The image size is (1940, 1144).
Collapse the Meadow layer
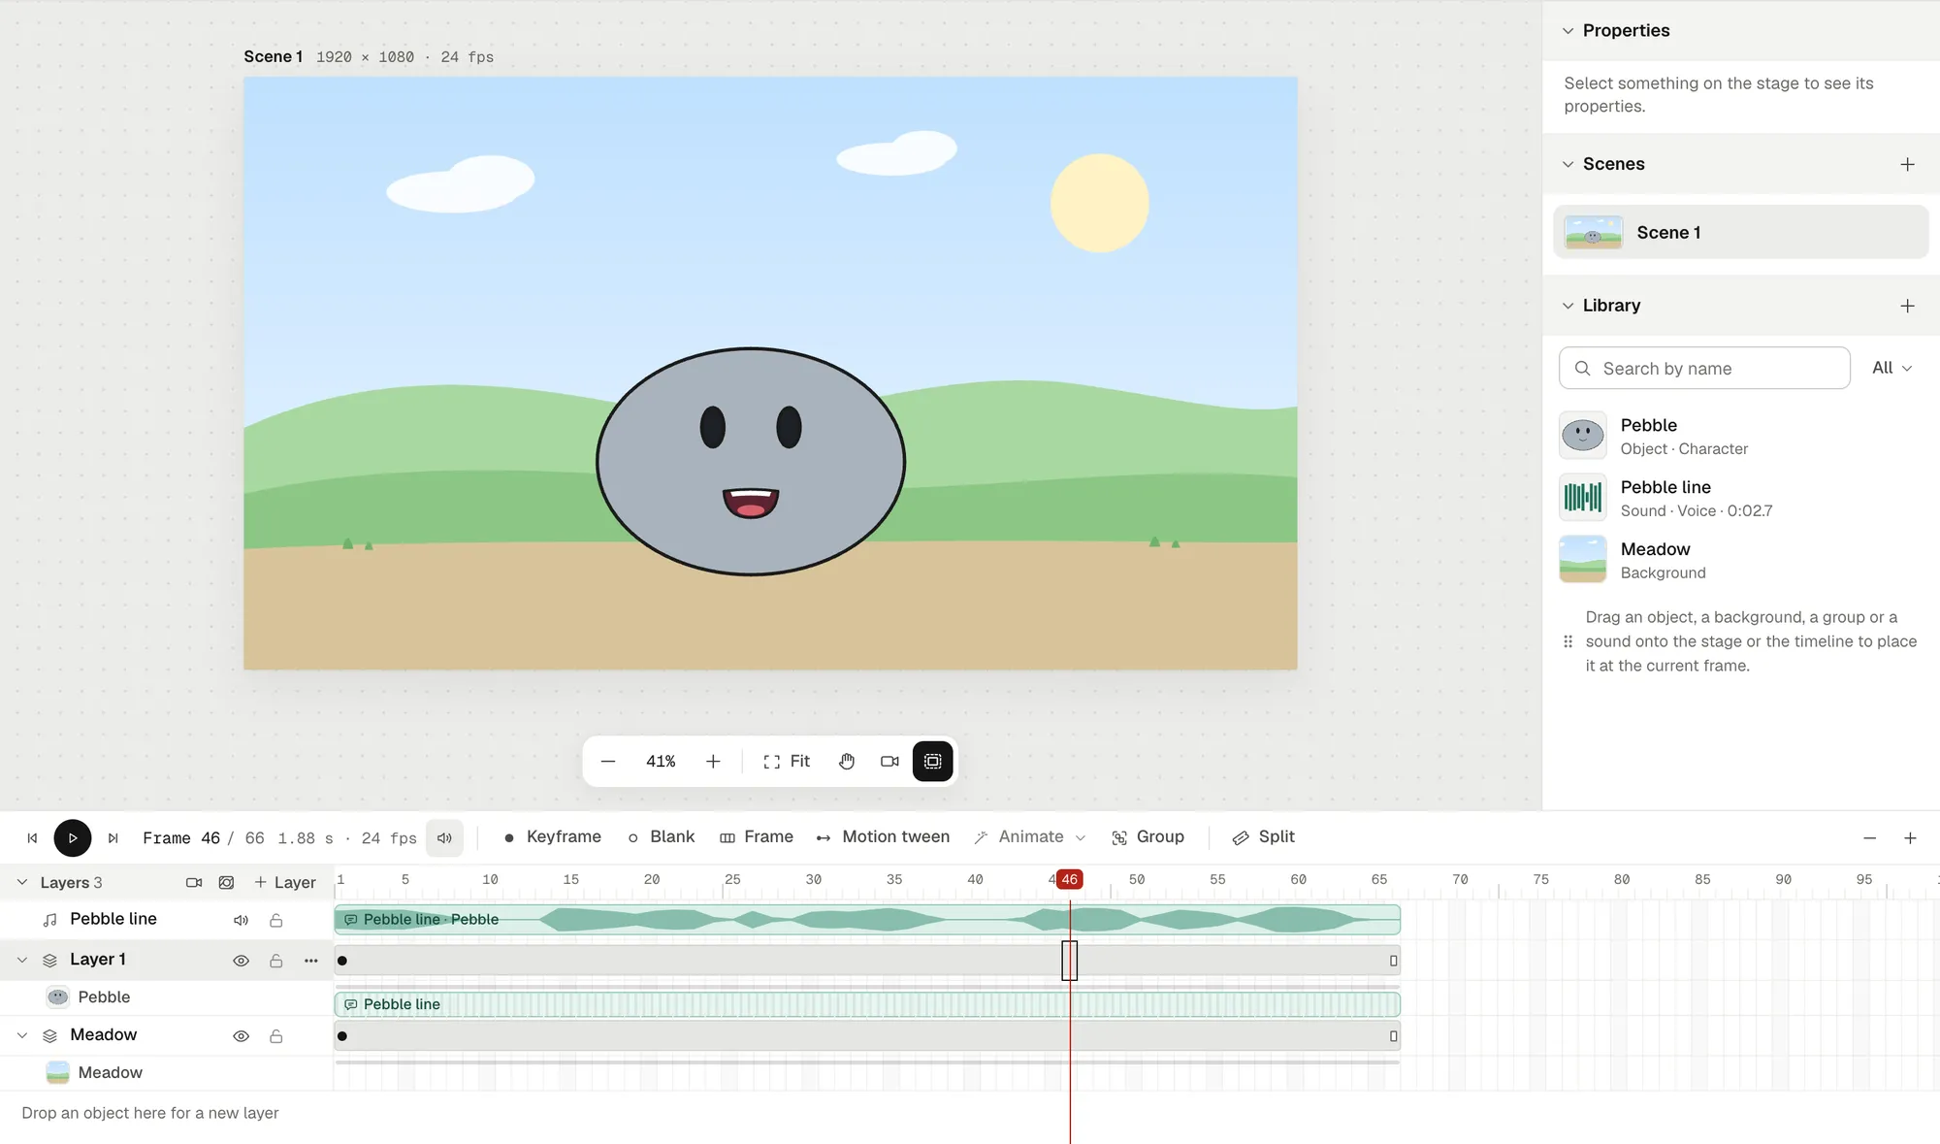click(x=22, y=1035)
